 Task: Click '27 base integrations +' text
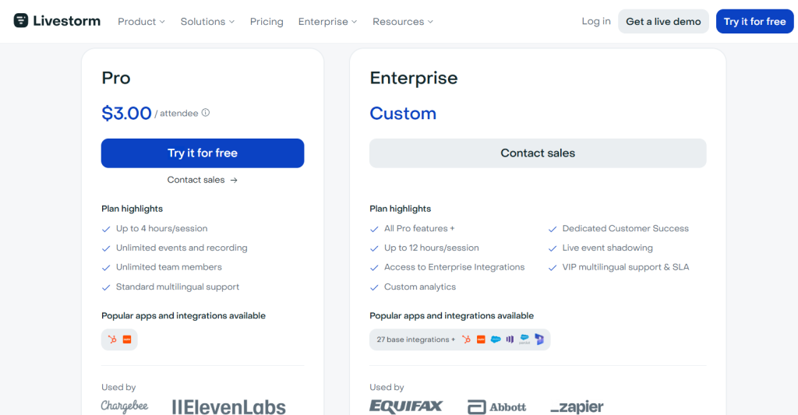416,339
